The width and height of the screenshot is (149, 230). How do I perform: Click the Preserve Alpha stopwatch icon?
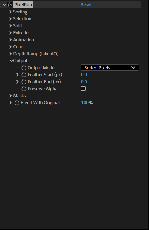(x=24, y=89)
